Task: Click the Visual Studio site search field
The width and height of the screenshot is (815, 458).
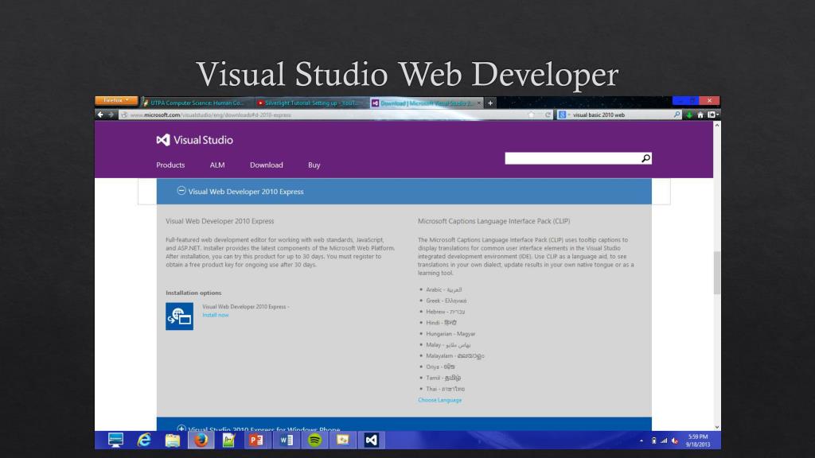Action: pyautogui.click(x=571, y=158)
